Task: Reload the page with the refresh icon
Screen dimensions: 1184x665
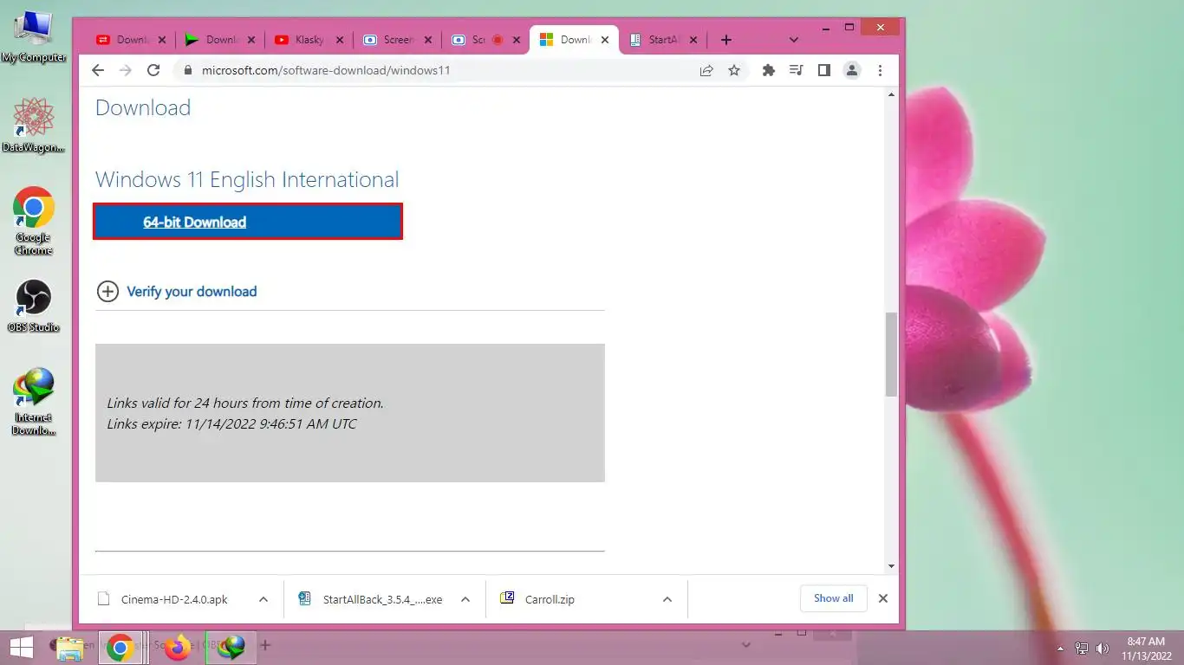Action: (x=153, y=70)
